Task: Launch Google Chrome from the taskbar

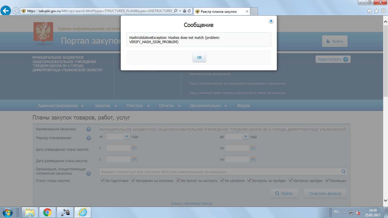Action: [47, 212]
